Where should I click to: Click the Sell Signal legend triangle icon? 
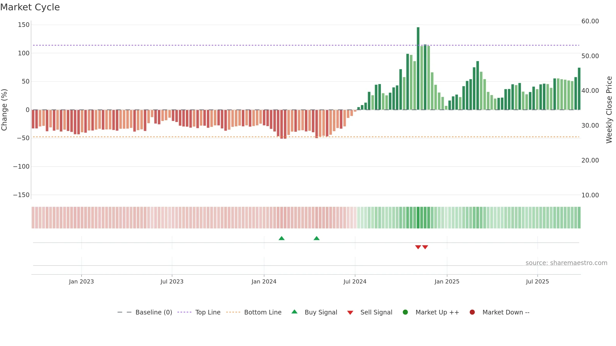click(350, 313)
